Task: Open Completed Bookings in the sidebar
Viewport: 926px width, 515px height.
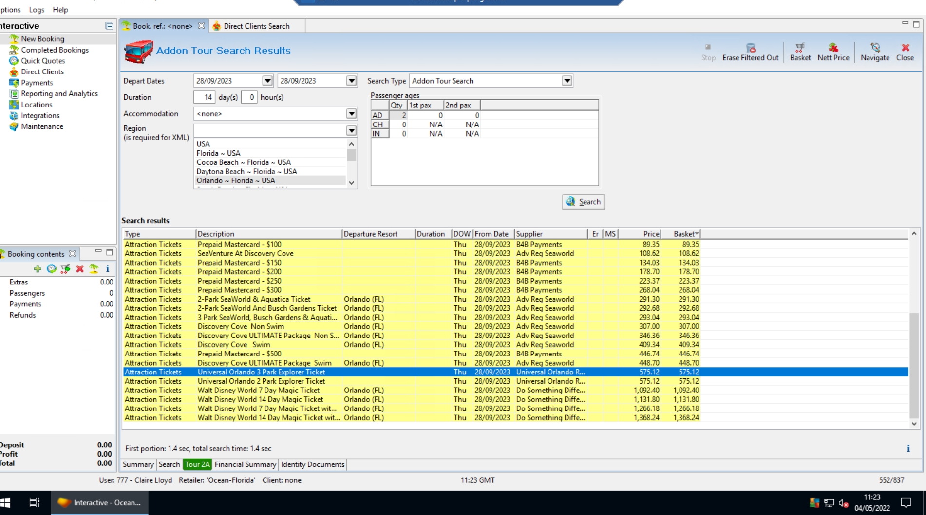Action: tap(55, 50)
